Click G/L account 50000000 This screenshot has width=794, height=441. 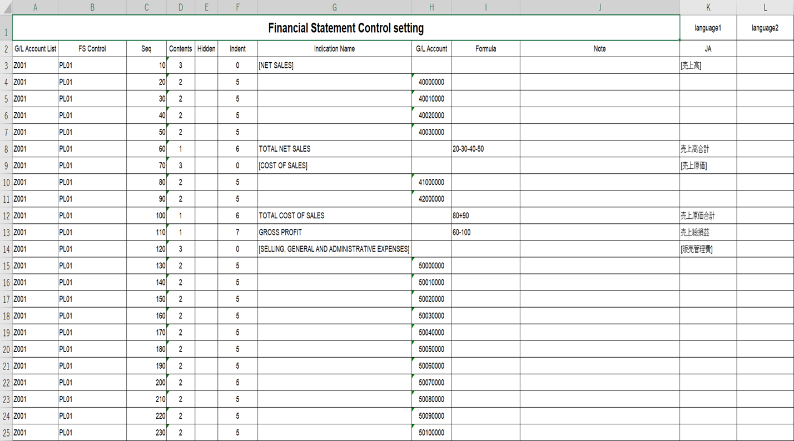pos(431,265)
